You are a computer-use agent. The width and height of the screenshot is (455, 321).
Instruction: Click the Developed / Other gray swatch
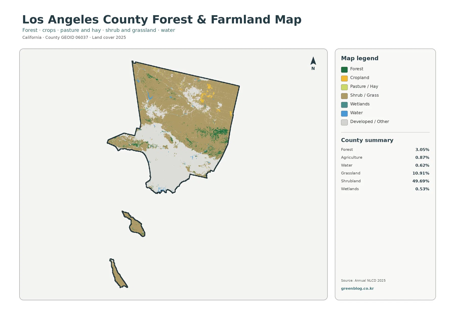(x=344, y=122)
